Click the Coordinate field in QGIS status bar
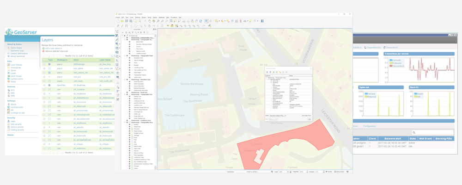The height and width of the screenshot is (185, 462). 252,172
